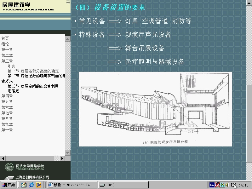Switch to (D:) taskbar window
This screenshot has height=189, width=252.
pos(123,185)
